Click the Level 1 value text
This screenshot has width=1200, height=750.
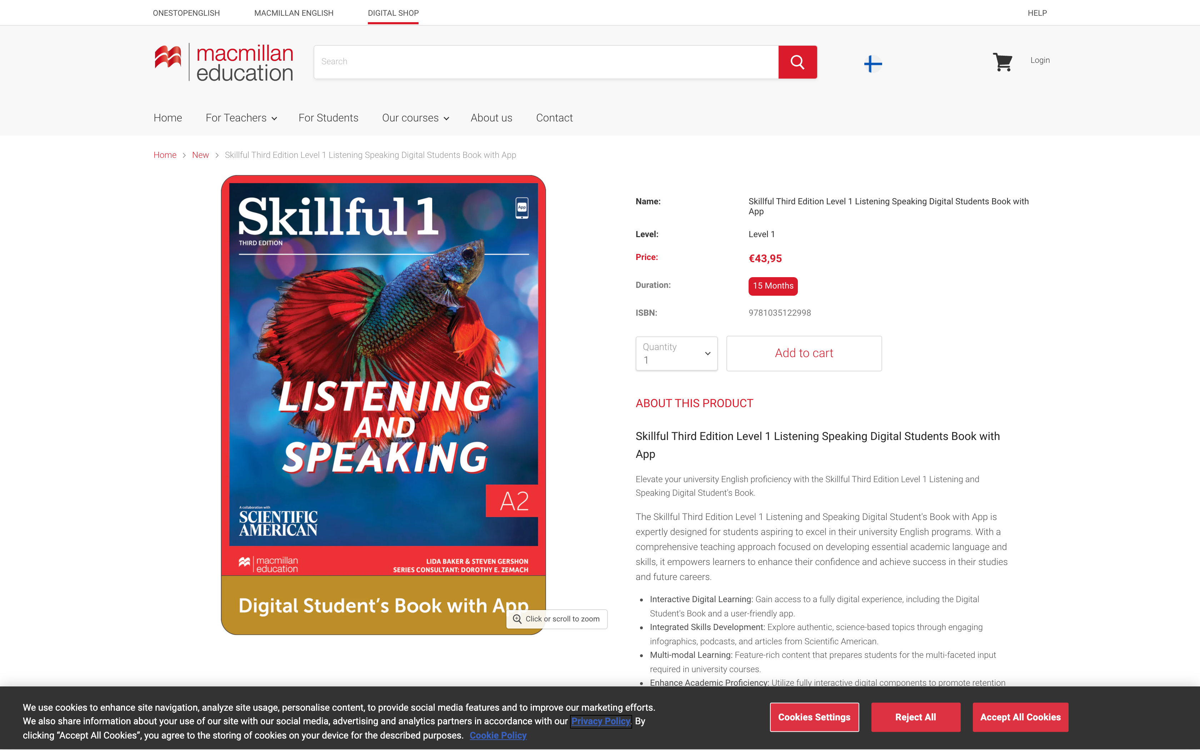pos(761,234)
